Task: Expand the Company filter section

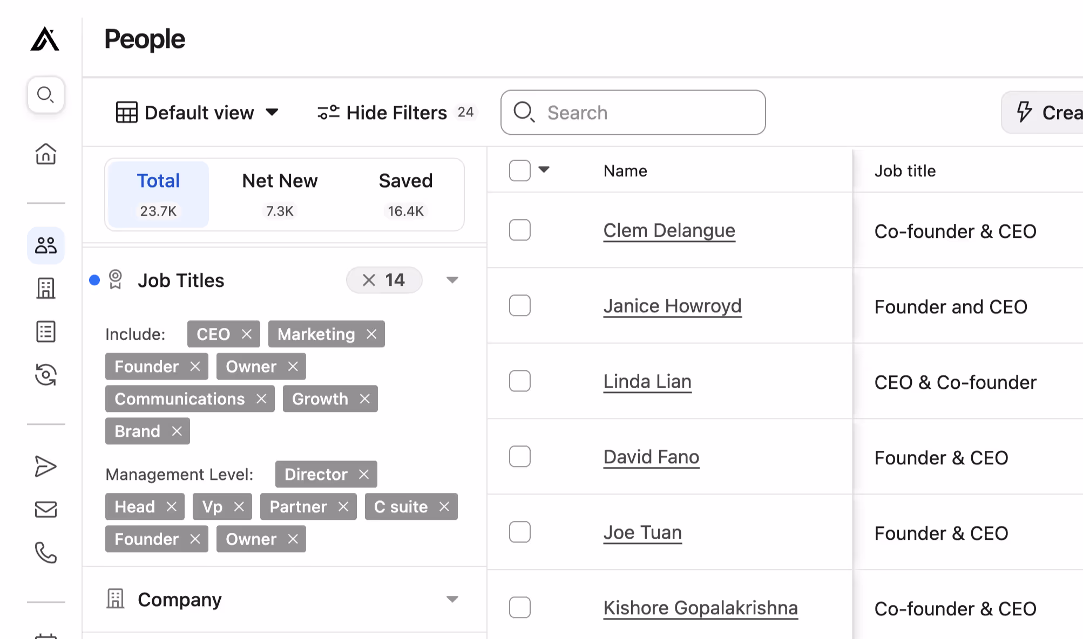Action: [452, 599]
